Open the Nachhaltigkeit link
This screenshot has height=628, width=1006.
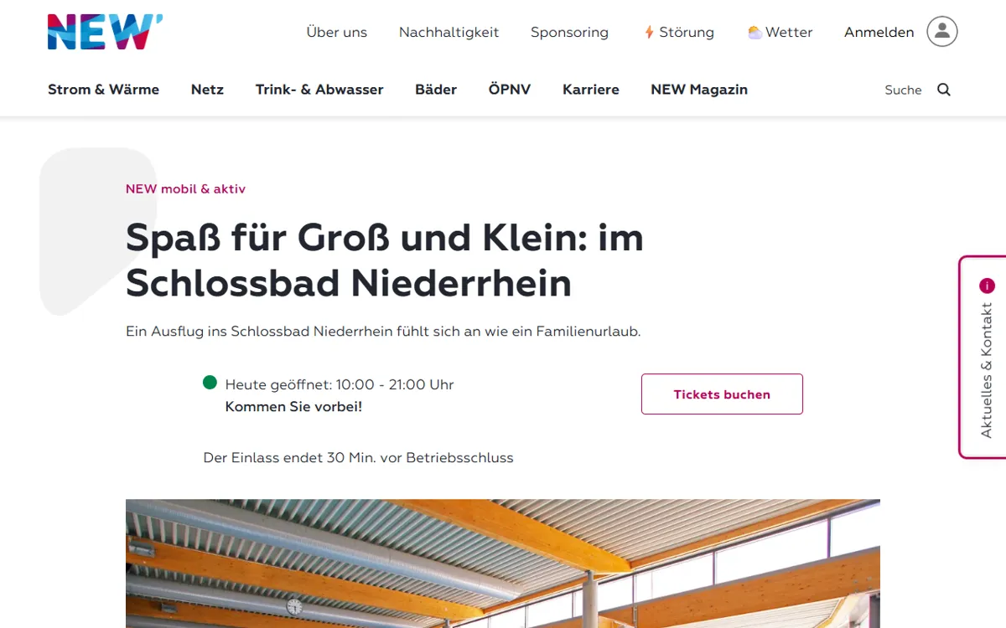tap(449, 32)
